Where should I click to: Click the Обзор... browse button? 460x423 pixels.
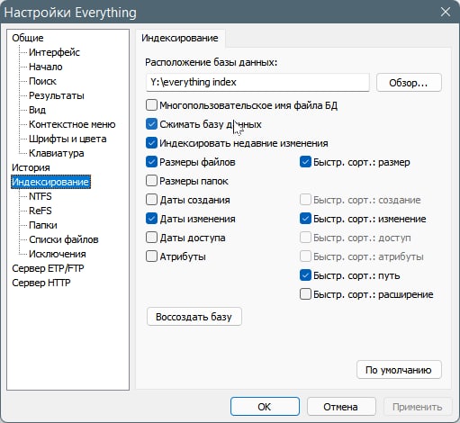pyautogui.click(x=409, y=83)
